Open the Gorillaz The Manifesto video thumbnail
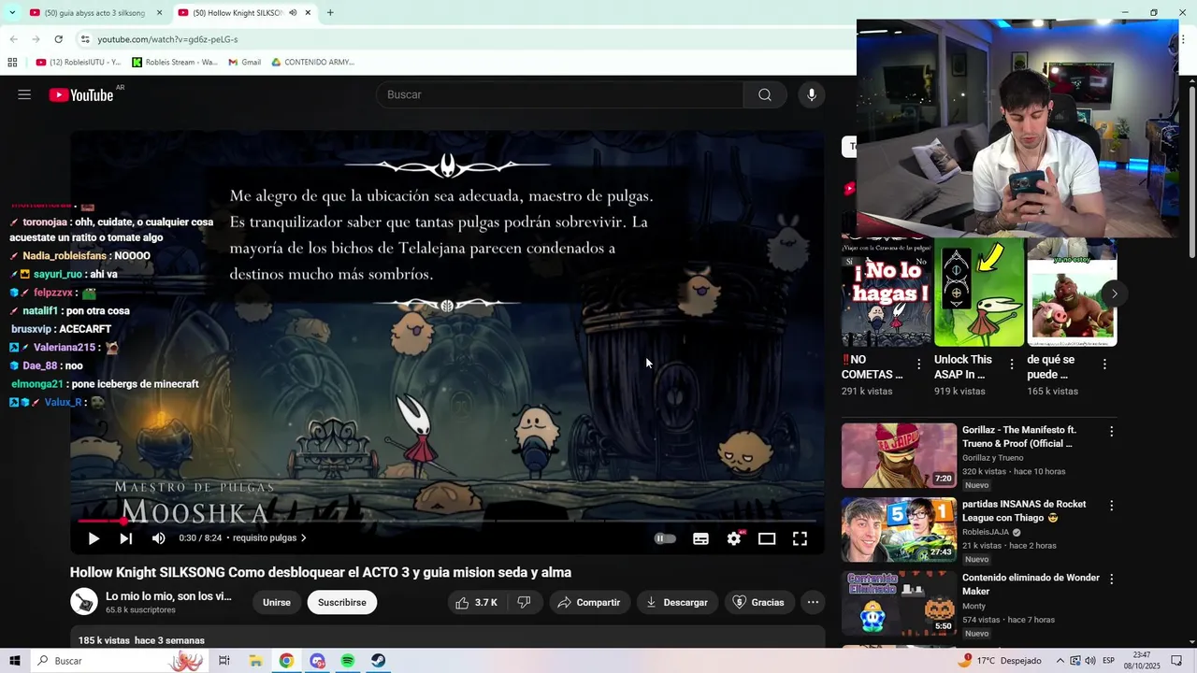This screenshot has width=1197, height=673. 899,455
